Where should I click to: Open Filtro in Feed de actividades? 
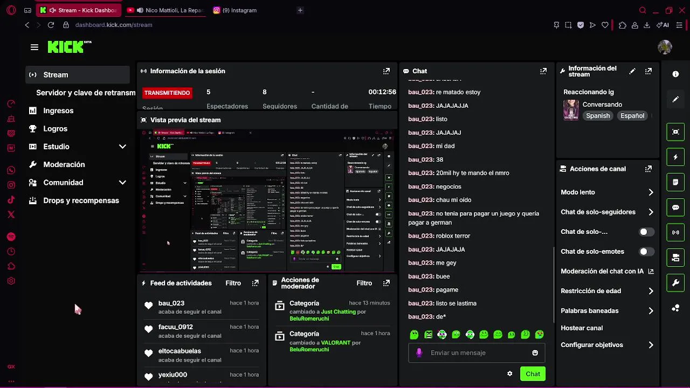(233, 283)
